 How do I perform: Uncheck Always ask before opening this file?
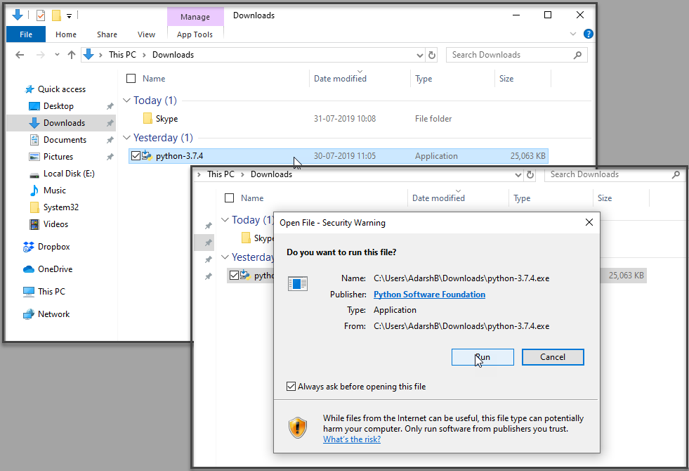click(x=291, y=387)
